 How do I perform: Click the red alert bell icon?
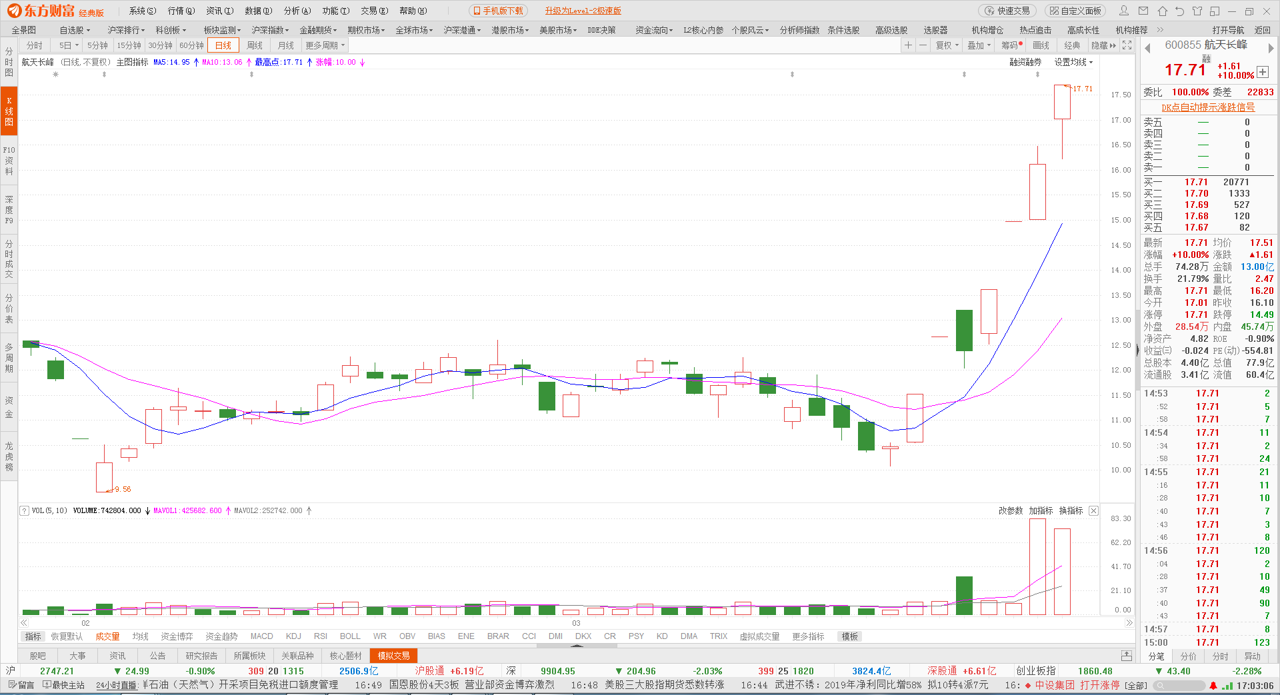1213,685
